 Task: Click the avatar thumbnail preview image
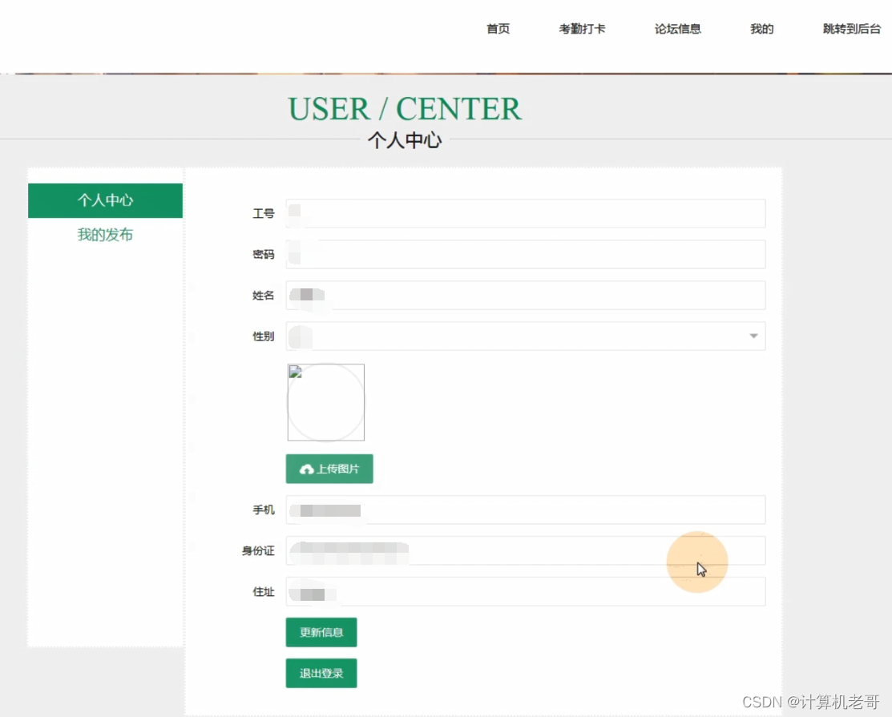point(325,401)
